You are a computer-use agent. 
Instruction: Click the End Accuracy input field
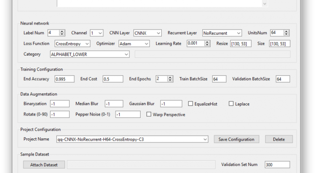tap(64, 79)
